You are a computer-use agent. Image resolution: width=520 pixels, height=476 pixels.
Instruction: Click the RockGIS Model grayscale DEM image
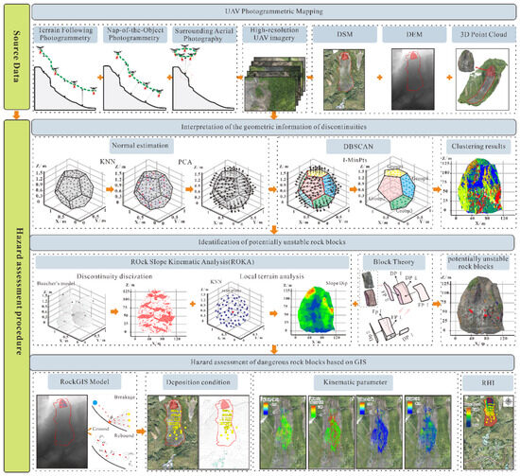(x=62, y=432)
